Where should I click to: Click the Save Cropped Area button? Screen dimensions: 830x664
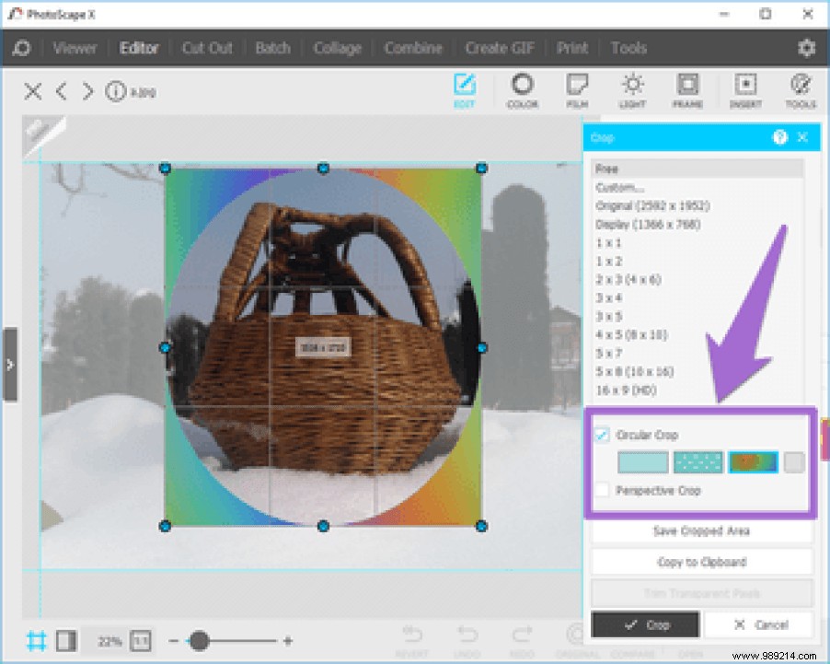coord(700,531)
